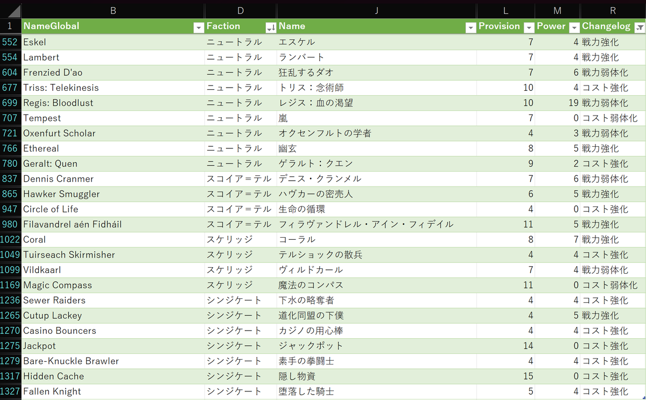Click the Coral name cell
Image resolution: width=646 pixels, height=400 pixels.
113,239
